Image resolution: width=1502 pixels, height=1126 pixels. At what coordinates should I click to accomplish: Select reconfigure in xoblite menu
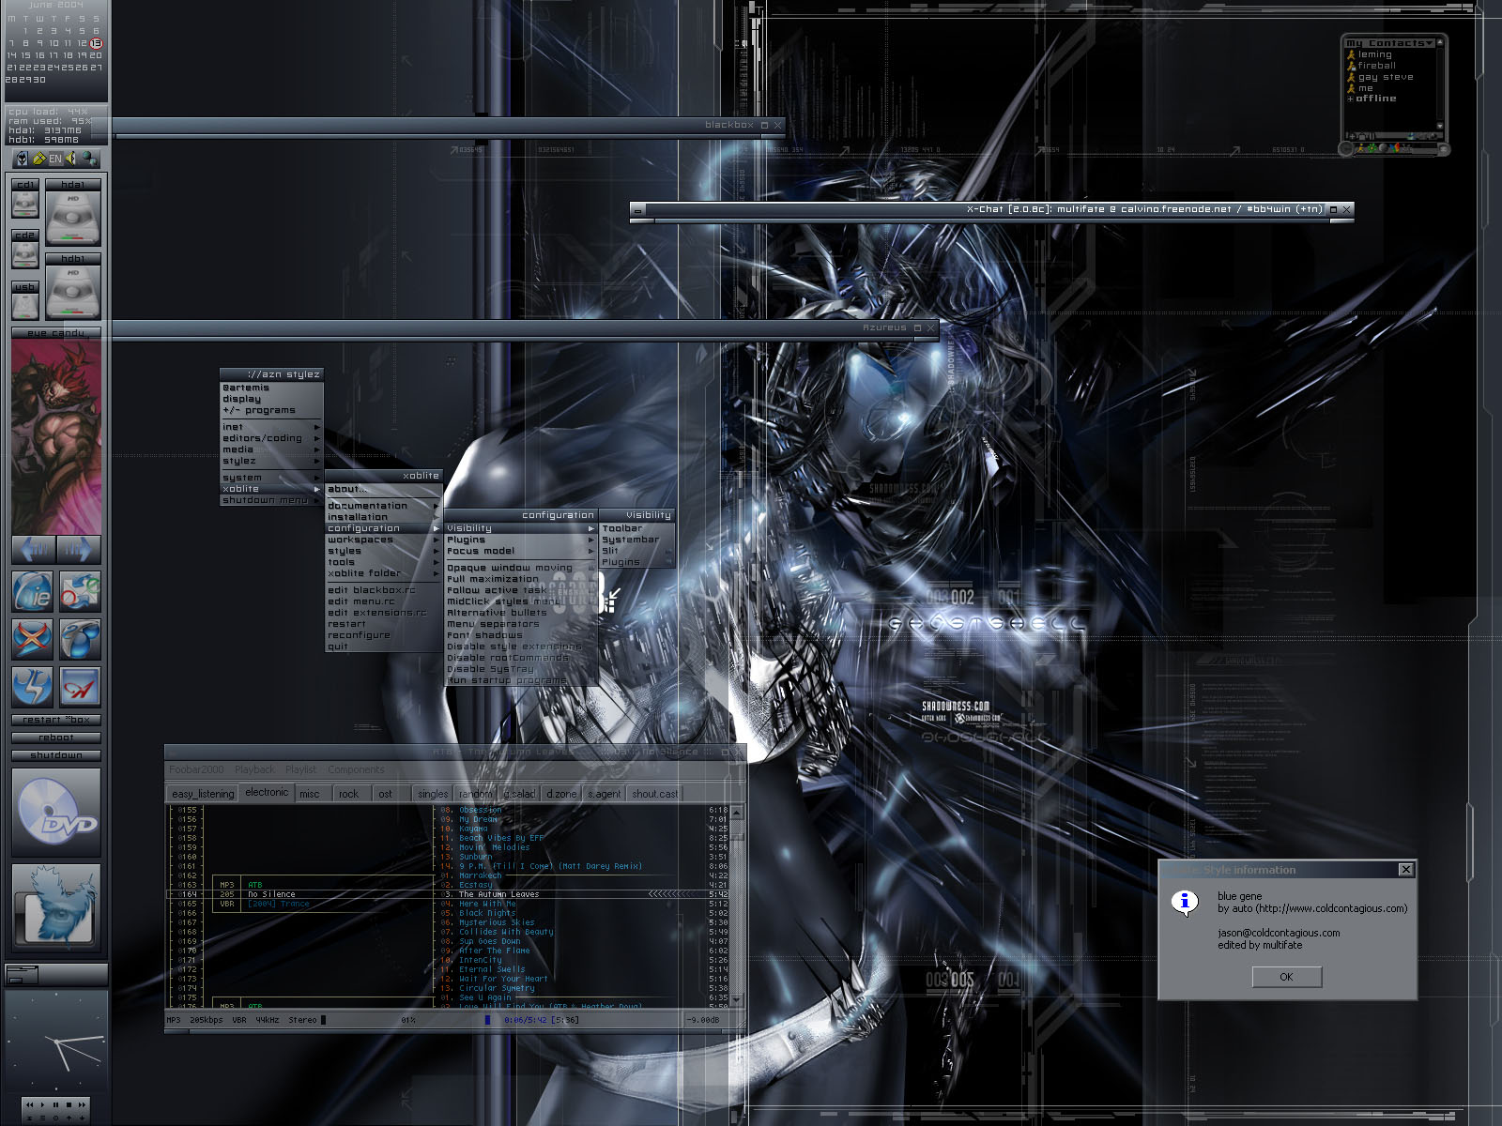click(383, 635)
